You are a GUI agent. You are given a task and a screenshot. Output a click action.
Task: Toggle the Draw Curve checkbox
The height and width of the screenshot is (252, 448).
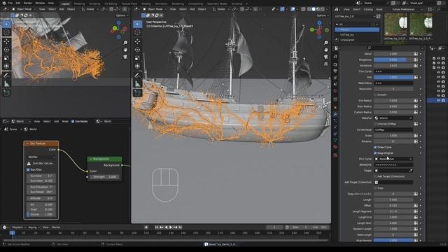[x=375, y=148]
